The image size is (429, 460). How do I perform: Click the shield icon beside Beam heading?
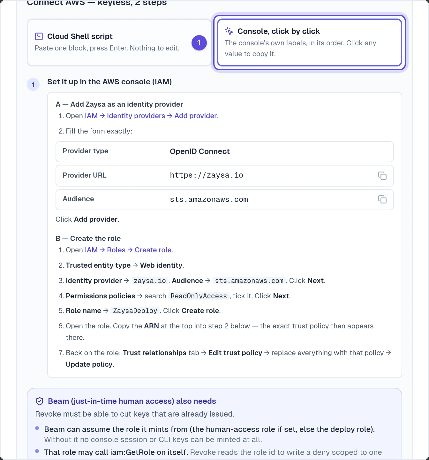[x=40, y=401]
